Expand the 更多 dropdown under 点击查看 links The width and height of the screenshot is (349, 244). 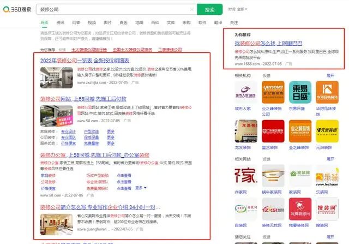(x=141, y=188)
